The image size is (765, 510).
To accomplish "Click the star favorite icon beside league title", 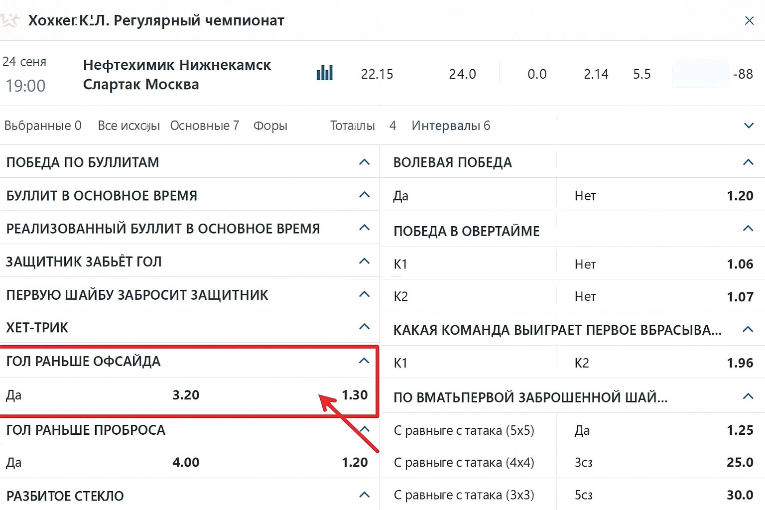I will click(x=10, y=20).
